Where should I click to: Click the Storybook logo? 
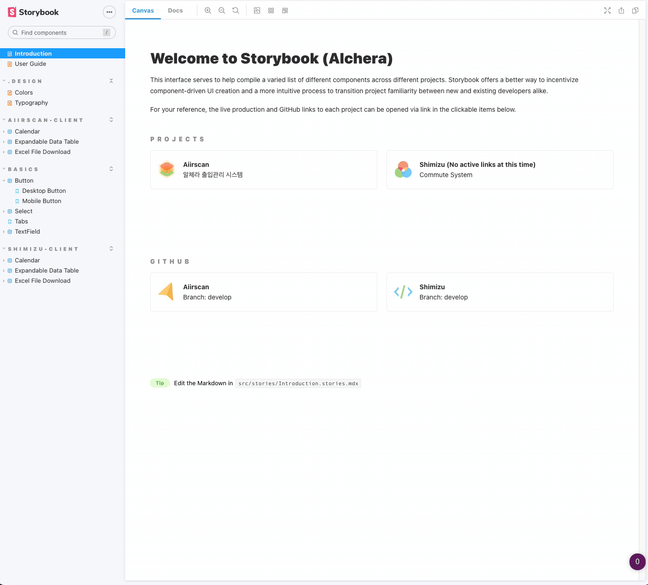point(33,12)
